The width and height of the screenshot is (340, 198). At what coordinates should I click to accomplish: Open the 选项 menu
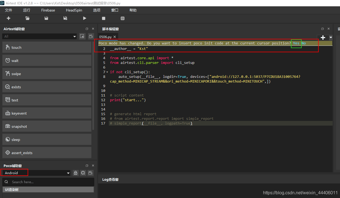click(97, 10)
